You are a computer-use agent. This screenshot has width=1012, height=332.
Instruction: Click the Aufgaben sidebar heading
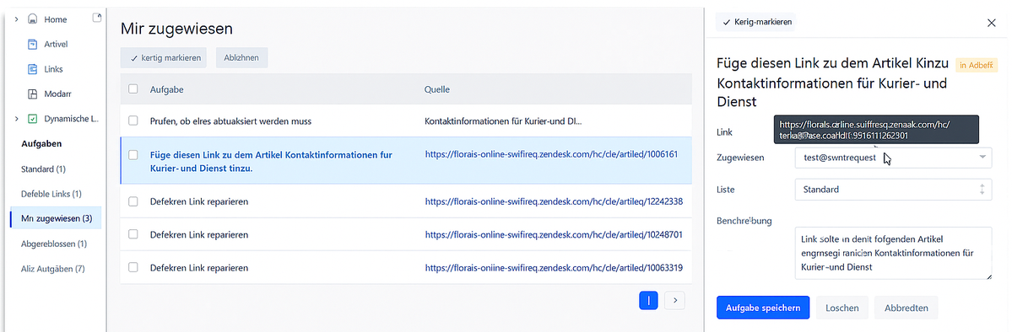click(41, 144)
